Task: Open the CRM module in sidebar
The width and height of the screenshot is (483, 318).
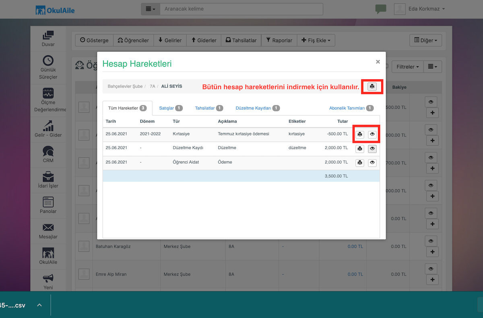Action: 48,154
